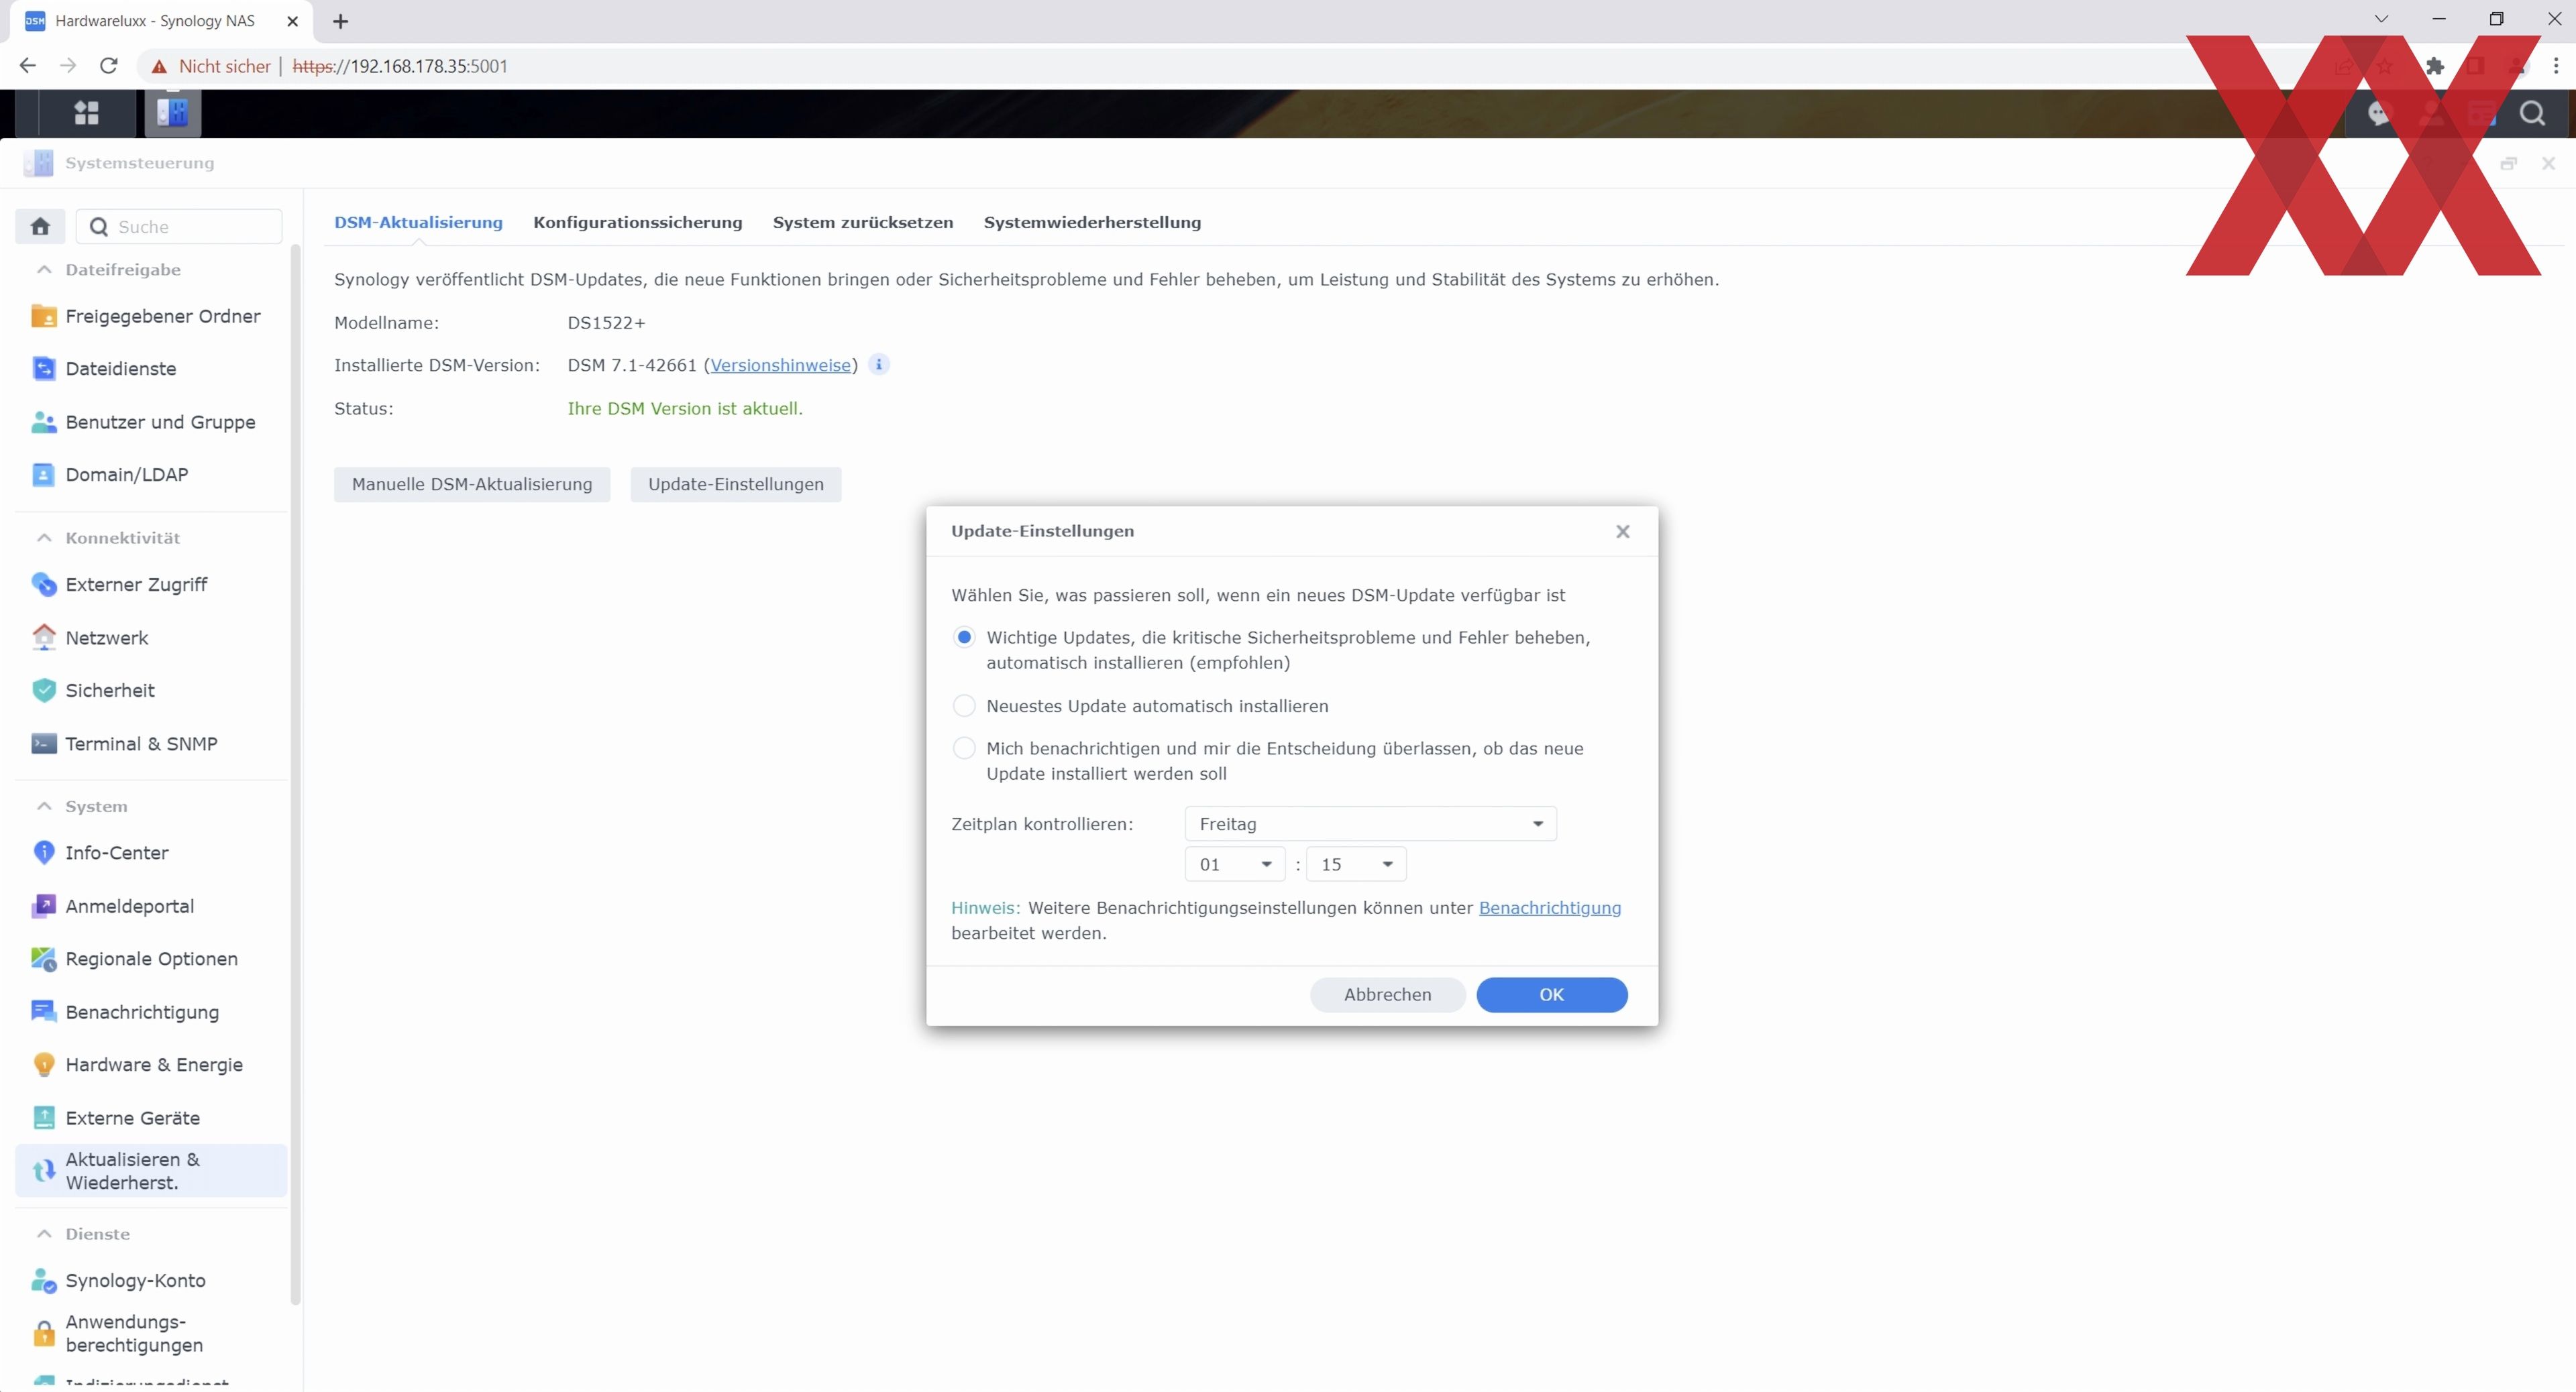Open the DSM main menu grid icon

(x=87, y=113)
